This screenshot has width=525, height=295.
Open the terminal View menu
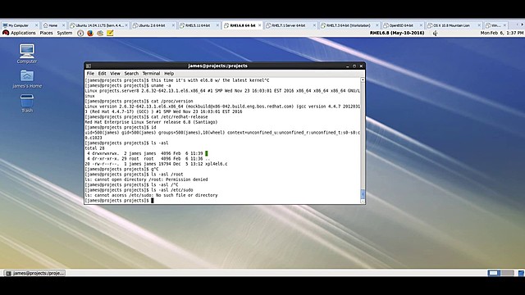115,74
